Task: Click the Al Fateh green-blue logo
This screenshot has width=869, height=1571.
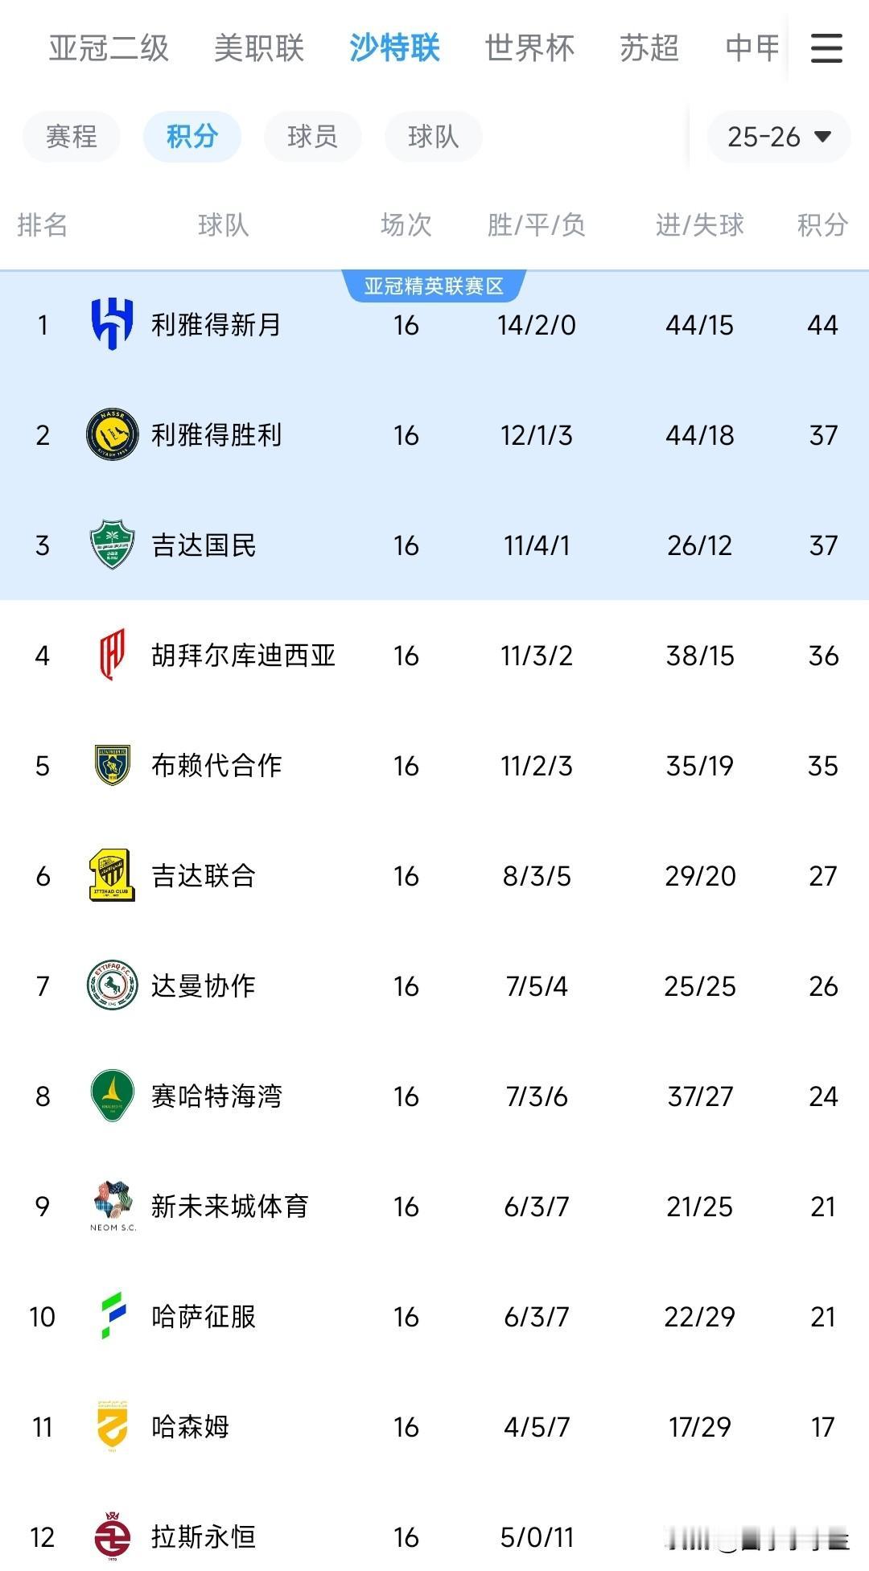Action: [112, 1316]
